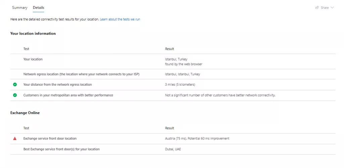This screenshot has width=344, height=168.
Task: Click the 'Dubai, UAE' result value
Action: click(x=173, y=149)
